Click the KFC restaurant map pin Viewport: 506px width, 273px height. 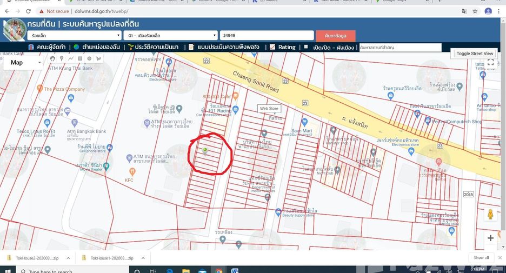tap(132, 171)
